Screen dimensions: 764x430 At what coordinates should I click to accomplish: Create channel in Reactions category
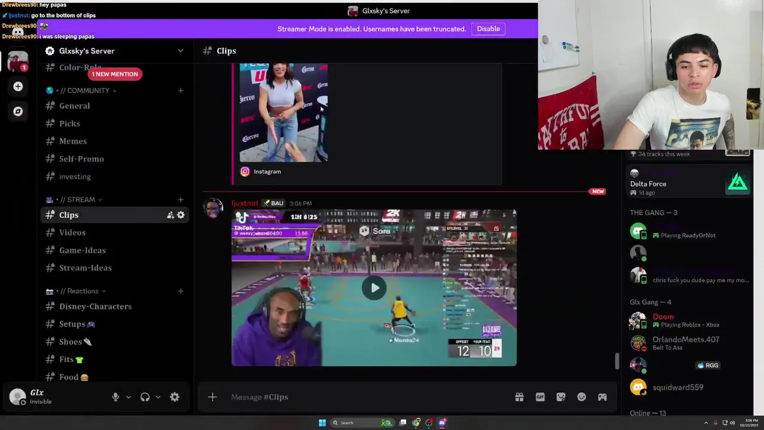pos(180,291)
